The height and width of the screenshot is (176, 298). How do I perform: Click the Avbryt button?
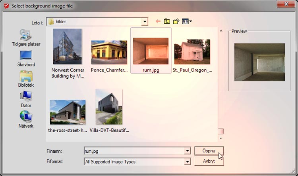click(x=209, y=161)
